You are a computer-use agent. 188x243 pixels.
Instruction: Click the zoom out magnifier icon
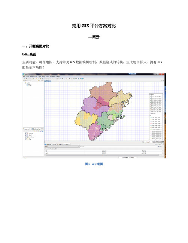point(48,79)
